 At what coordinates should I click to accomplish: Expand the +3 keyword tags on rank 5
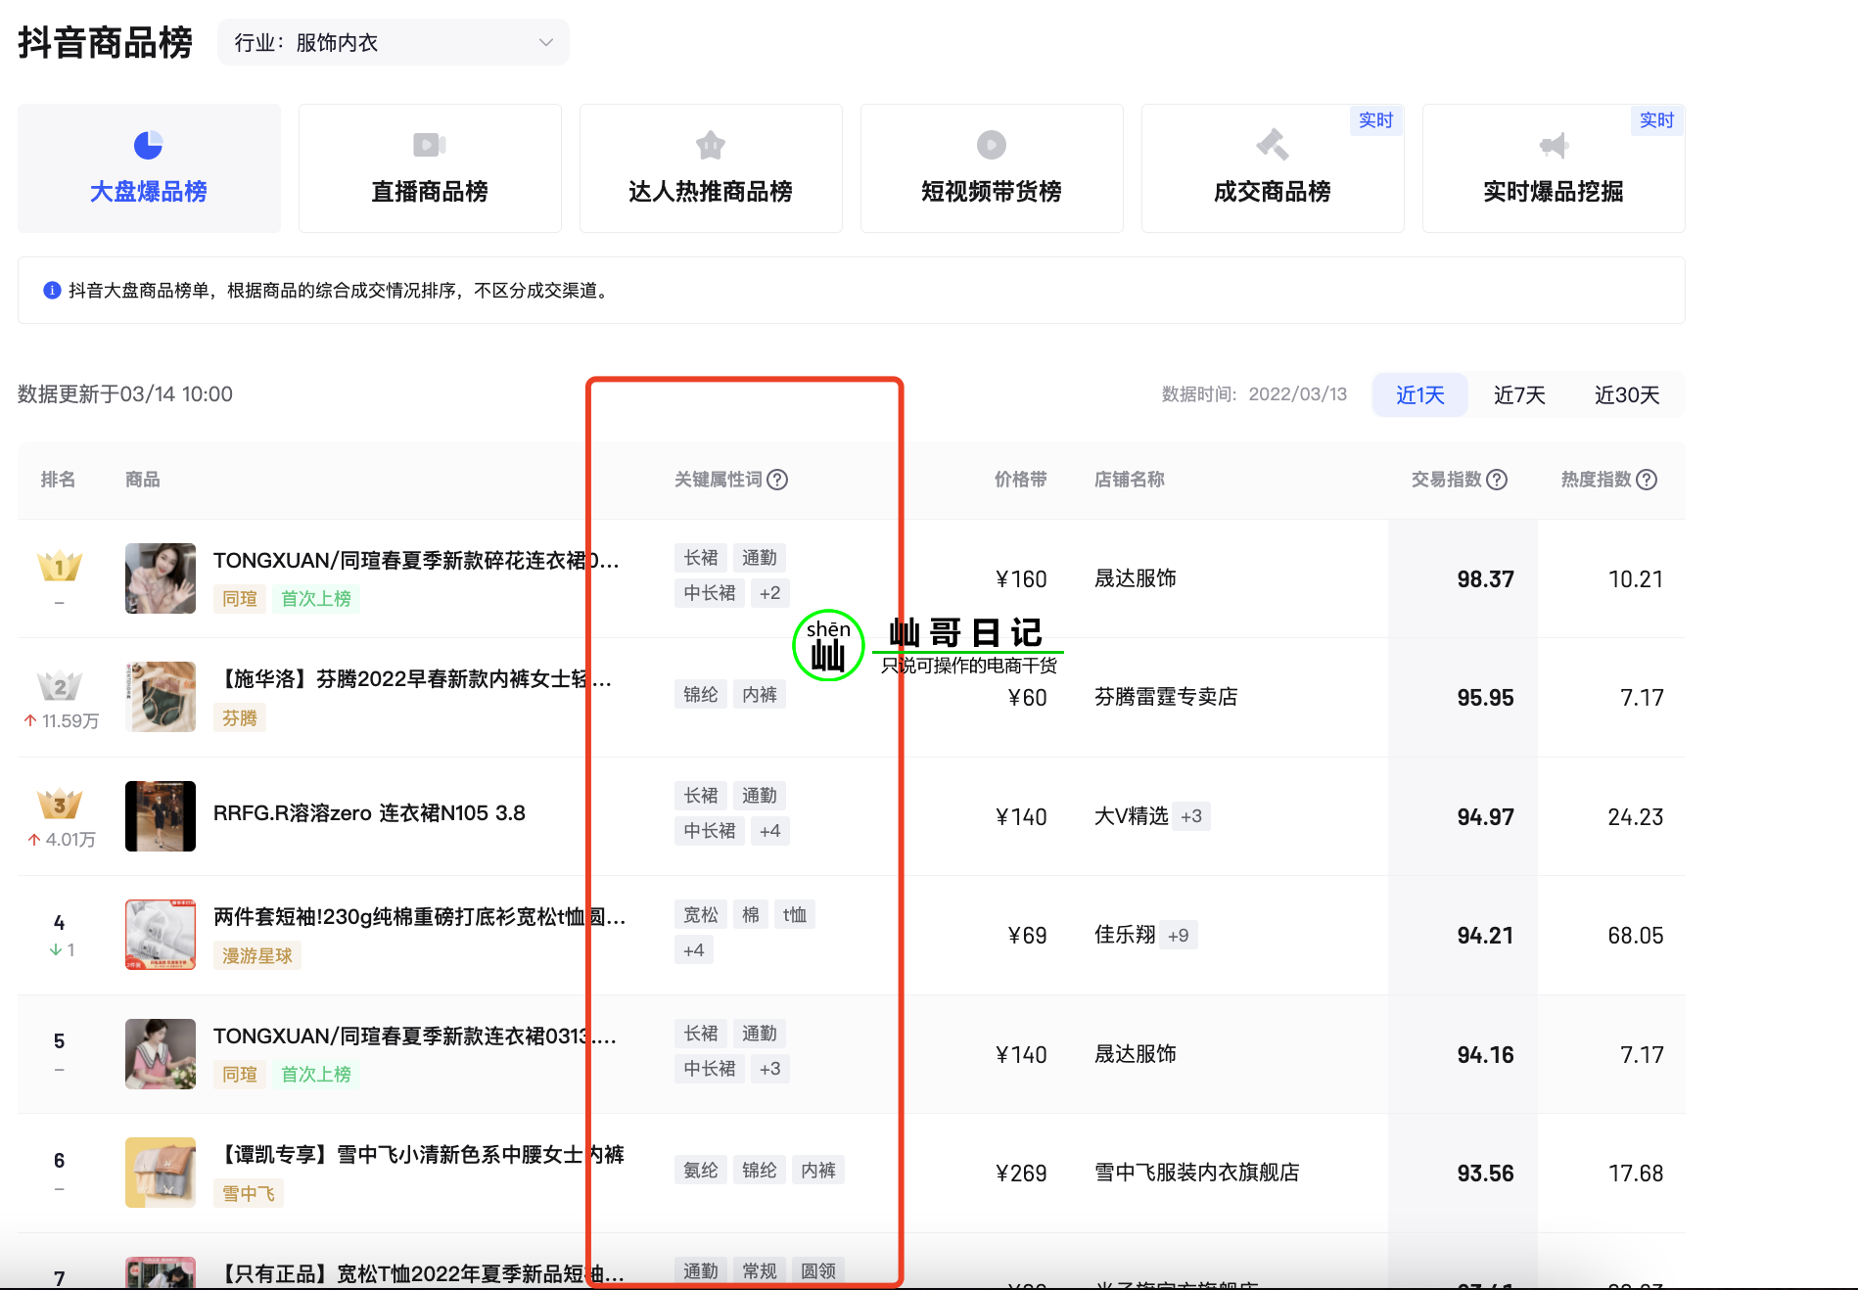point(770,1069)
